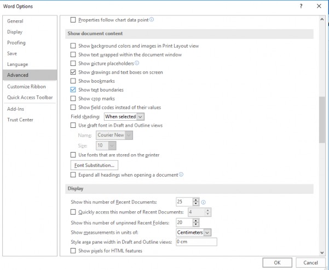Decrease unpinned Recent Folders count with down arrow
This screenshot has height=270, width=329.
point(197,224)
